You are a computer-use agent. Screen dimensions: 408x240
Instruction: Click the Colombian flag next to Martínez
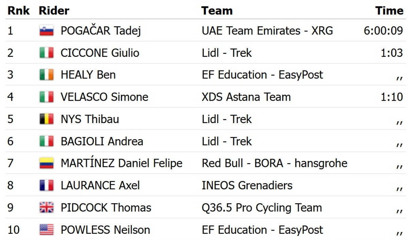(46, 164)
